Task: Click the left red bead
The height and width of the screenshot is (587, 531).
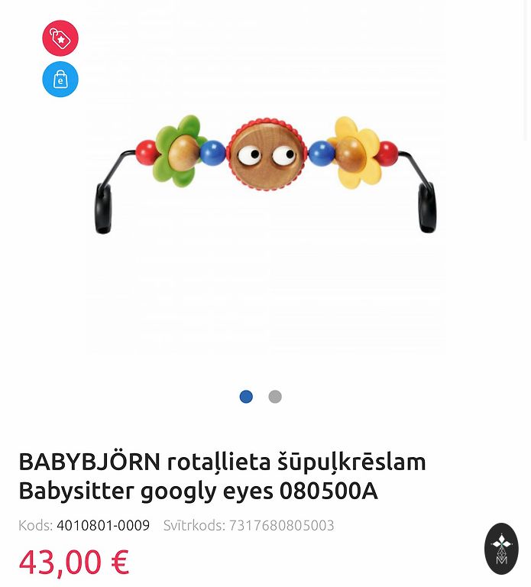Action: point(146,152)
